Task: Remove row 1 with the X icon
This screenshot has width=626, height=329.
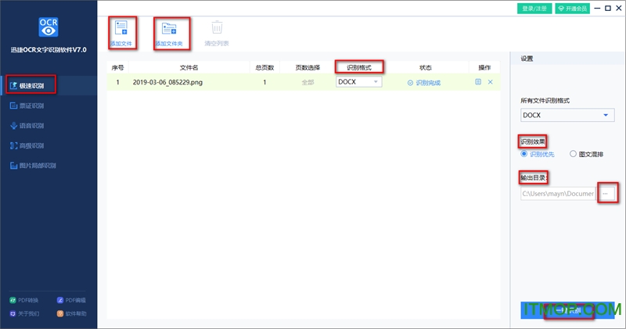Action: tap(491, 82)
